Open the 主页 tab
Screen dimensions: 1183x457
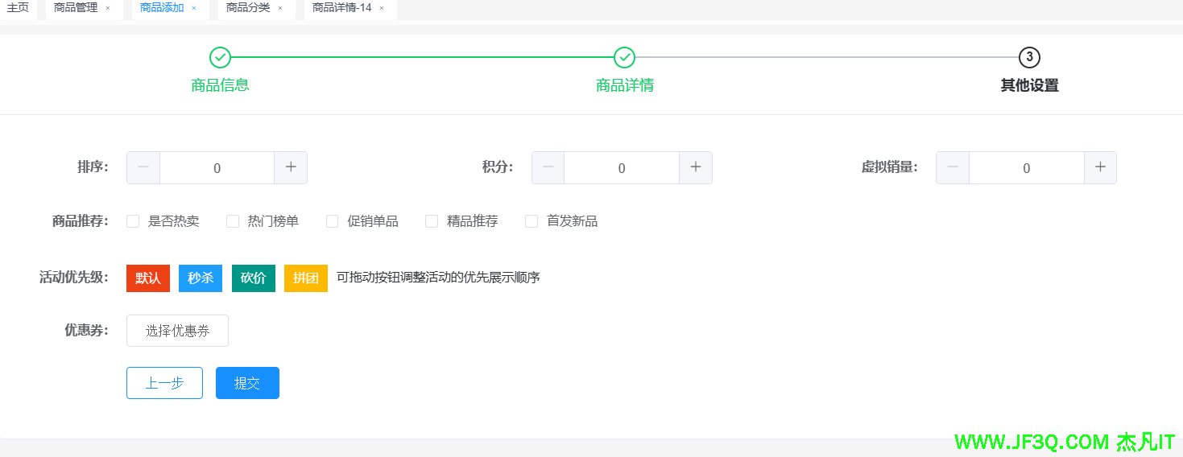(18, 8)
